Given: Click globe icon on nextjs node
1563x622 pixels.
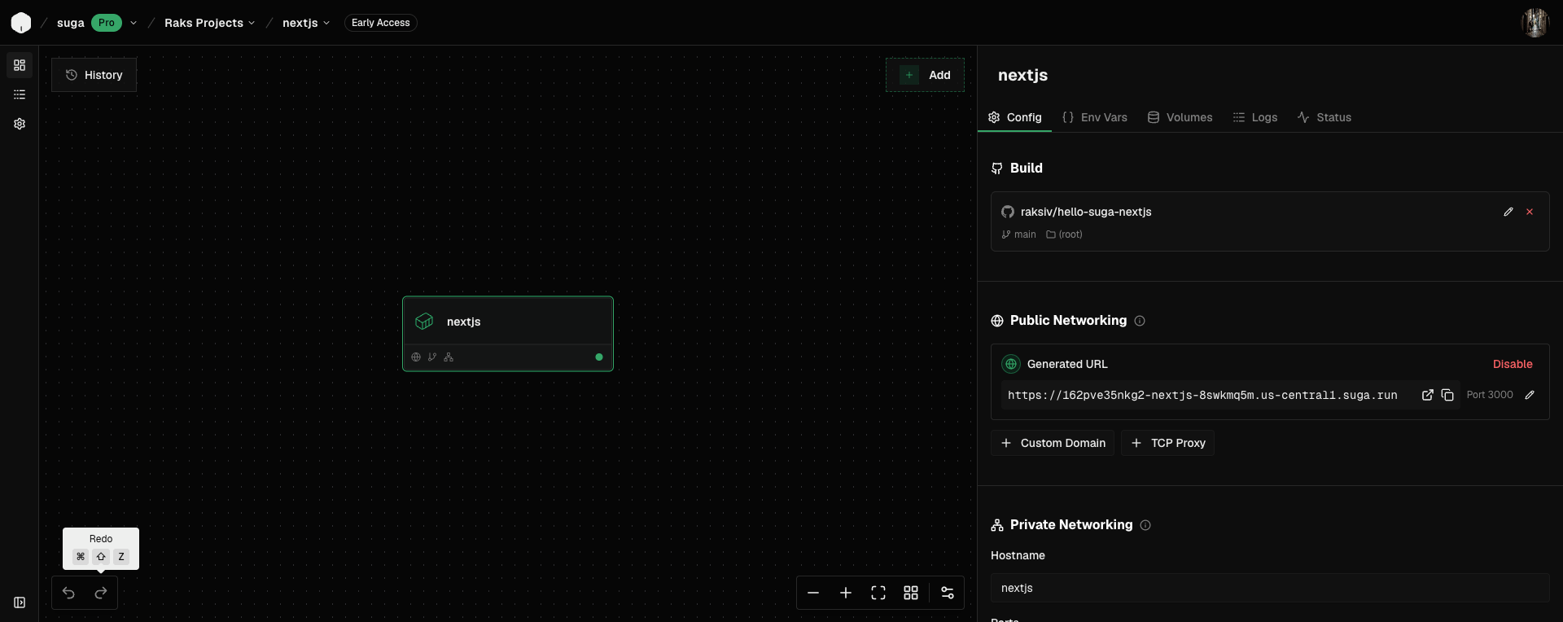Looking at the screenshot, I should point(416,357).
